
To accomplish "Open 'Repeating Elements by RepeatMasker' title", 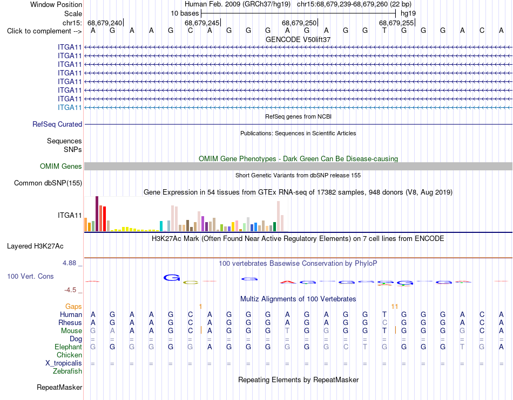I will point(298,380).
